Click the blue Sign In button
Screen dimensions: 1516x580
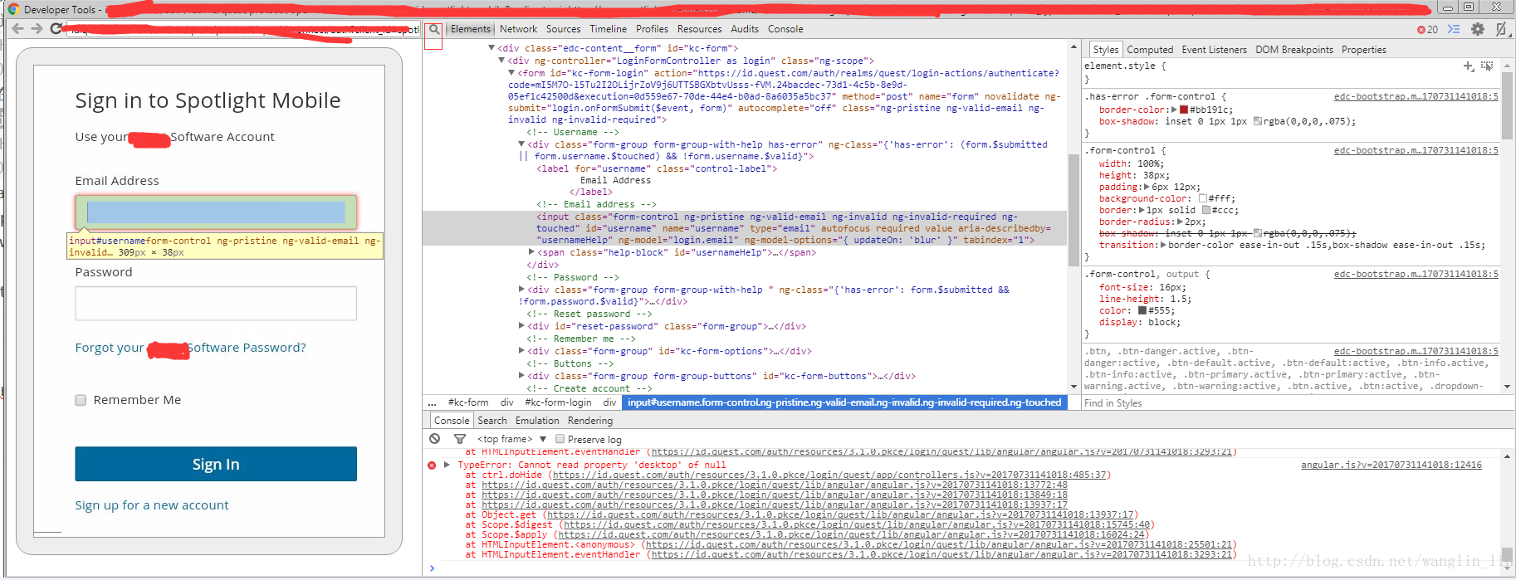(216, 464)
